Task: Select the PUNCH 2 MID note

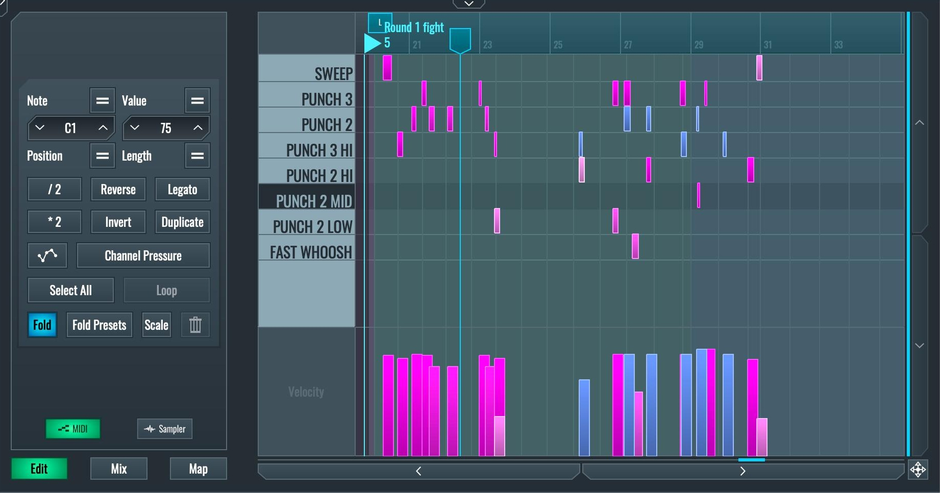Action: (x=699, y=195)
